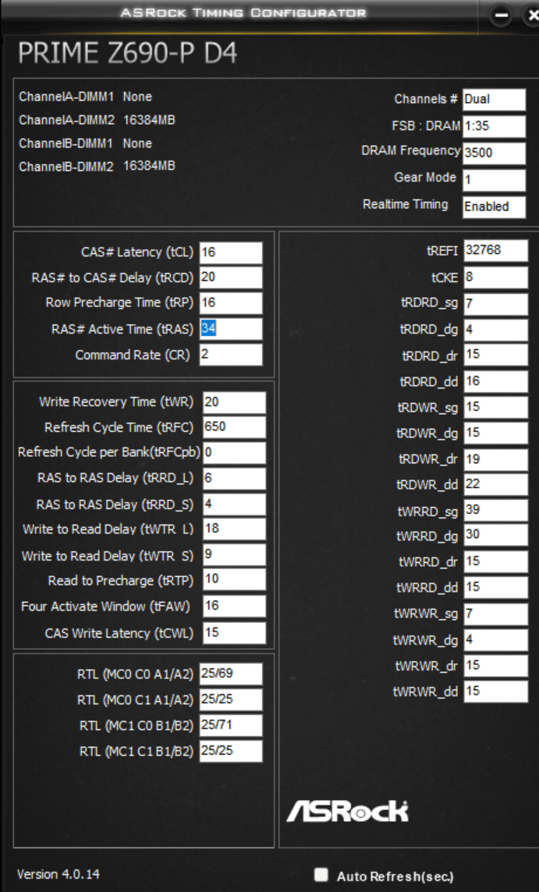Focus the Refresh Cycle per Bank (tRFCpb) field
Screen dimensions: 539x892
(x=235, y=453)
